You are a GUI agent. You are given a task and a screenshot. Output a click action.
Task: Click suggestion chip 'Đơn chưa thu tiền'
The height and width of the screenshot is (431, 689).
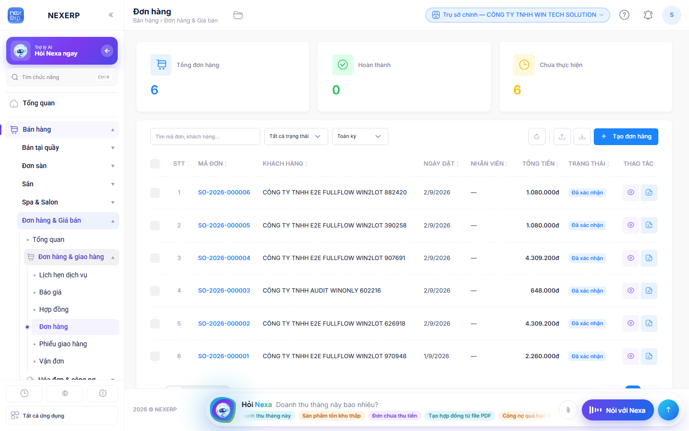point(395,416)
